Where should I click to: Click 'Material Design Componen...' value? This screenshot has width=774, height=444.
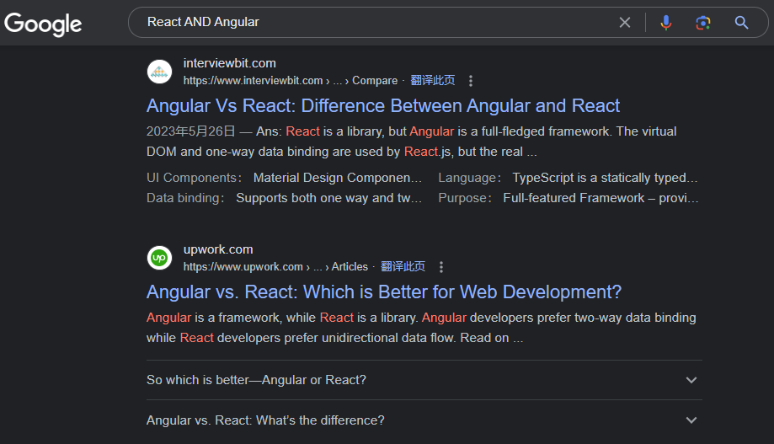pyautogui.click(x=338, y=178)
